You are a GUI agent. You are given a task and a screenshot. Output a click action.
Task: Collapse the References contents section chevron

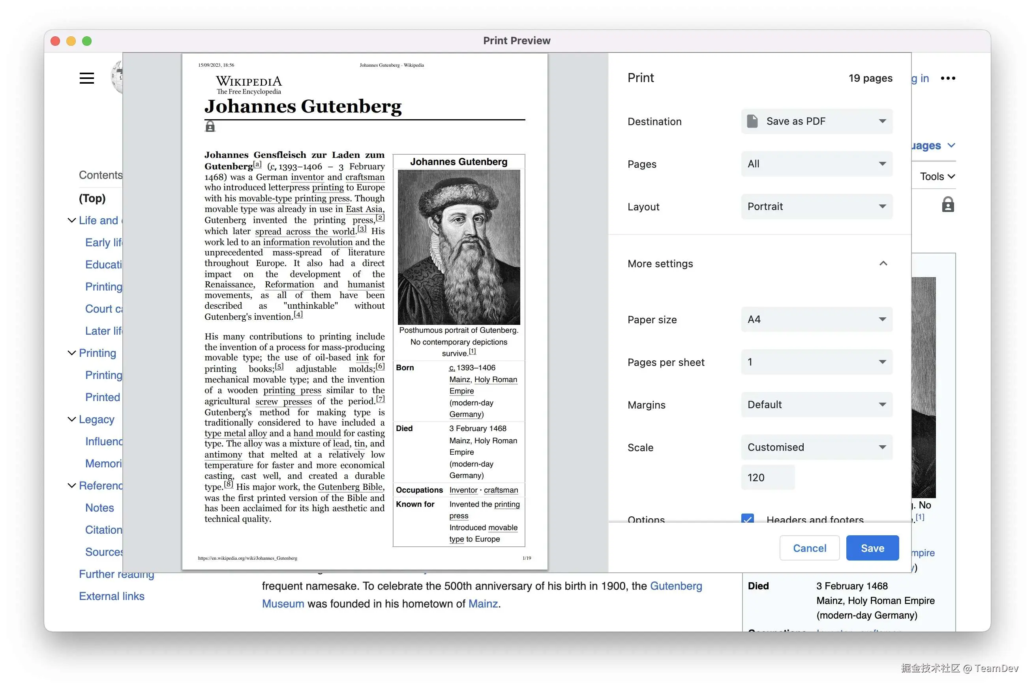coord(71,486)
